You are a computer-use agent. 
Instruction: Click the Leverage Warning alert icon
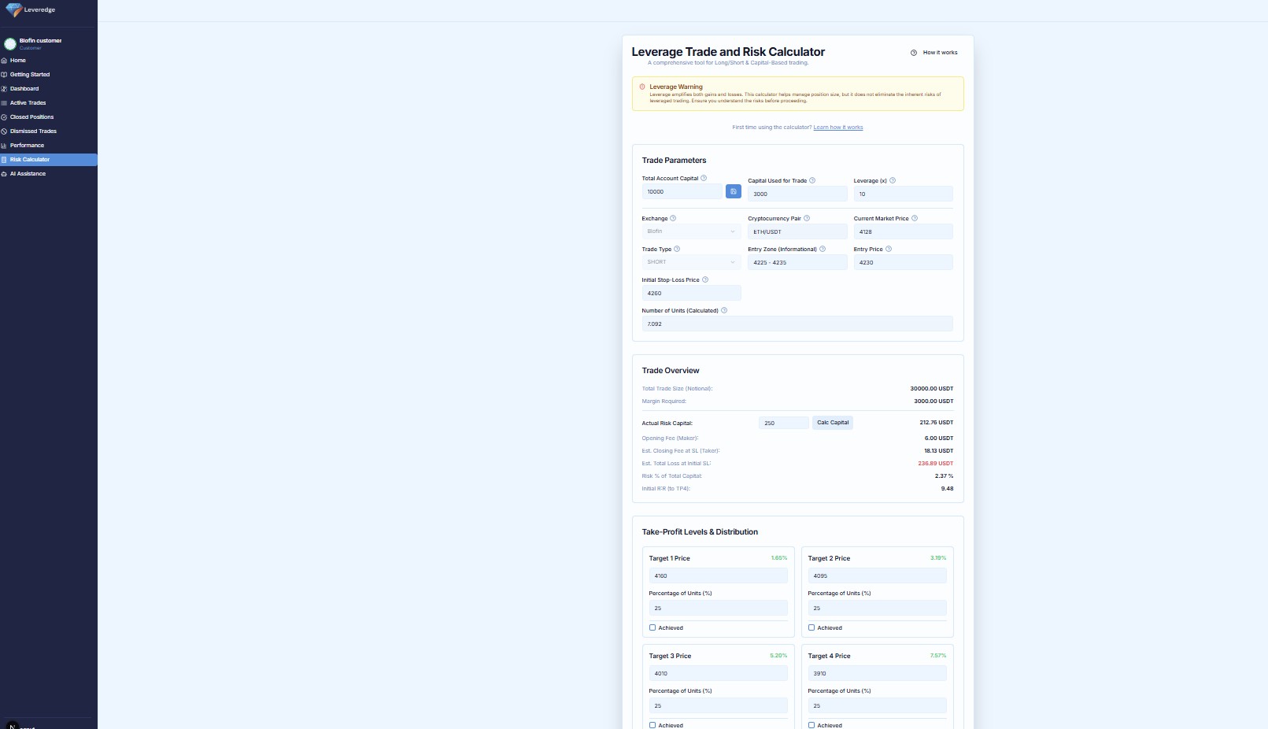641,87
